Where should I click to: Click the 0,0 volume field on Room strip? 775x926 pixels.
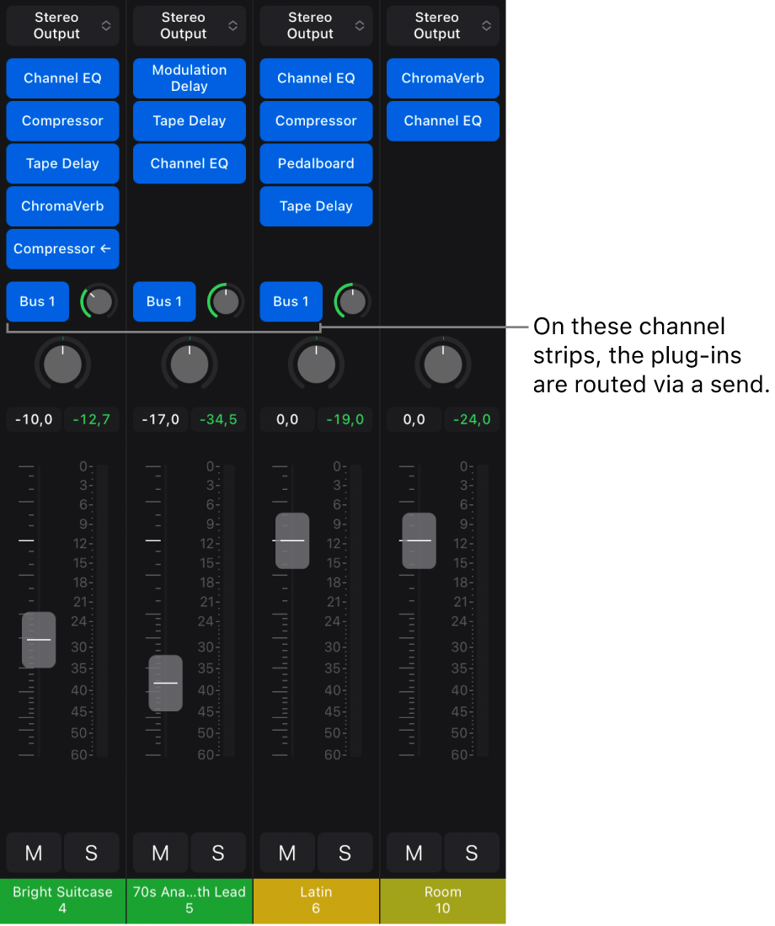point(414,420)
